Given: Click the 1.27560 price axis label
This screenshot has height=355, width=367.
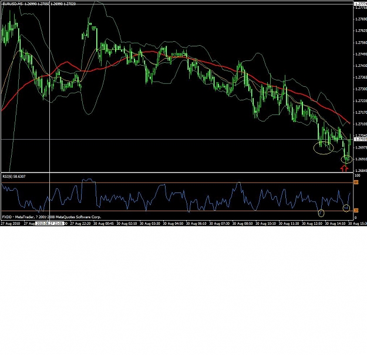Looking at the screenshot, I should tap(361, 43).
